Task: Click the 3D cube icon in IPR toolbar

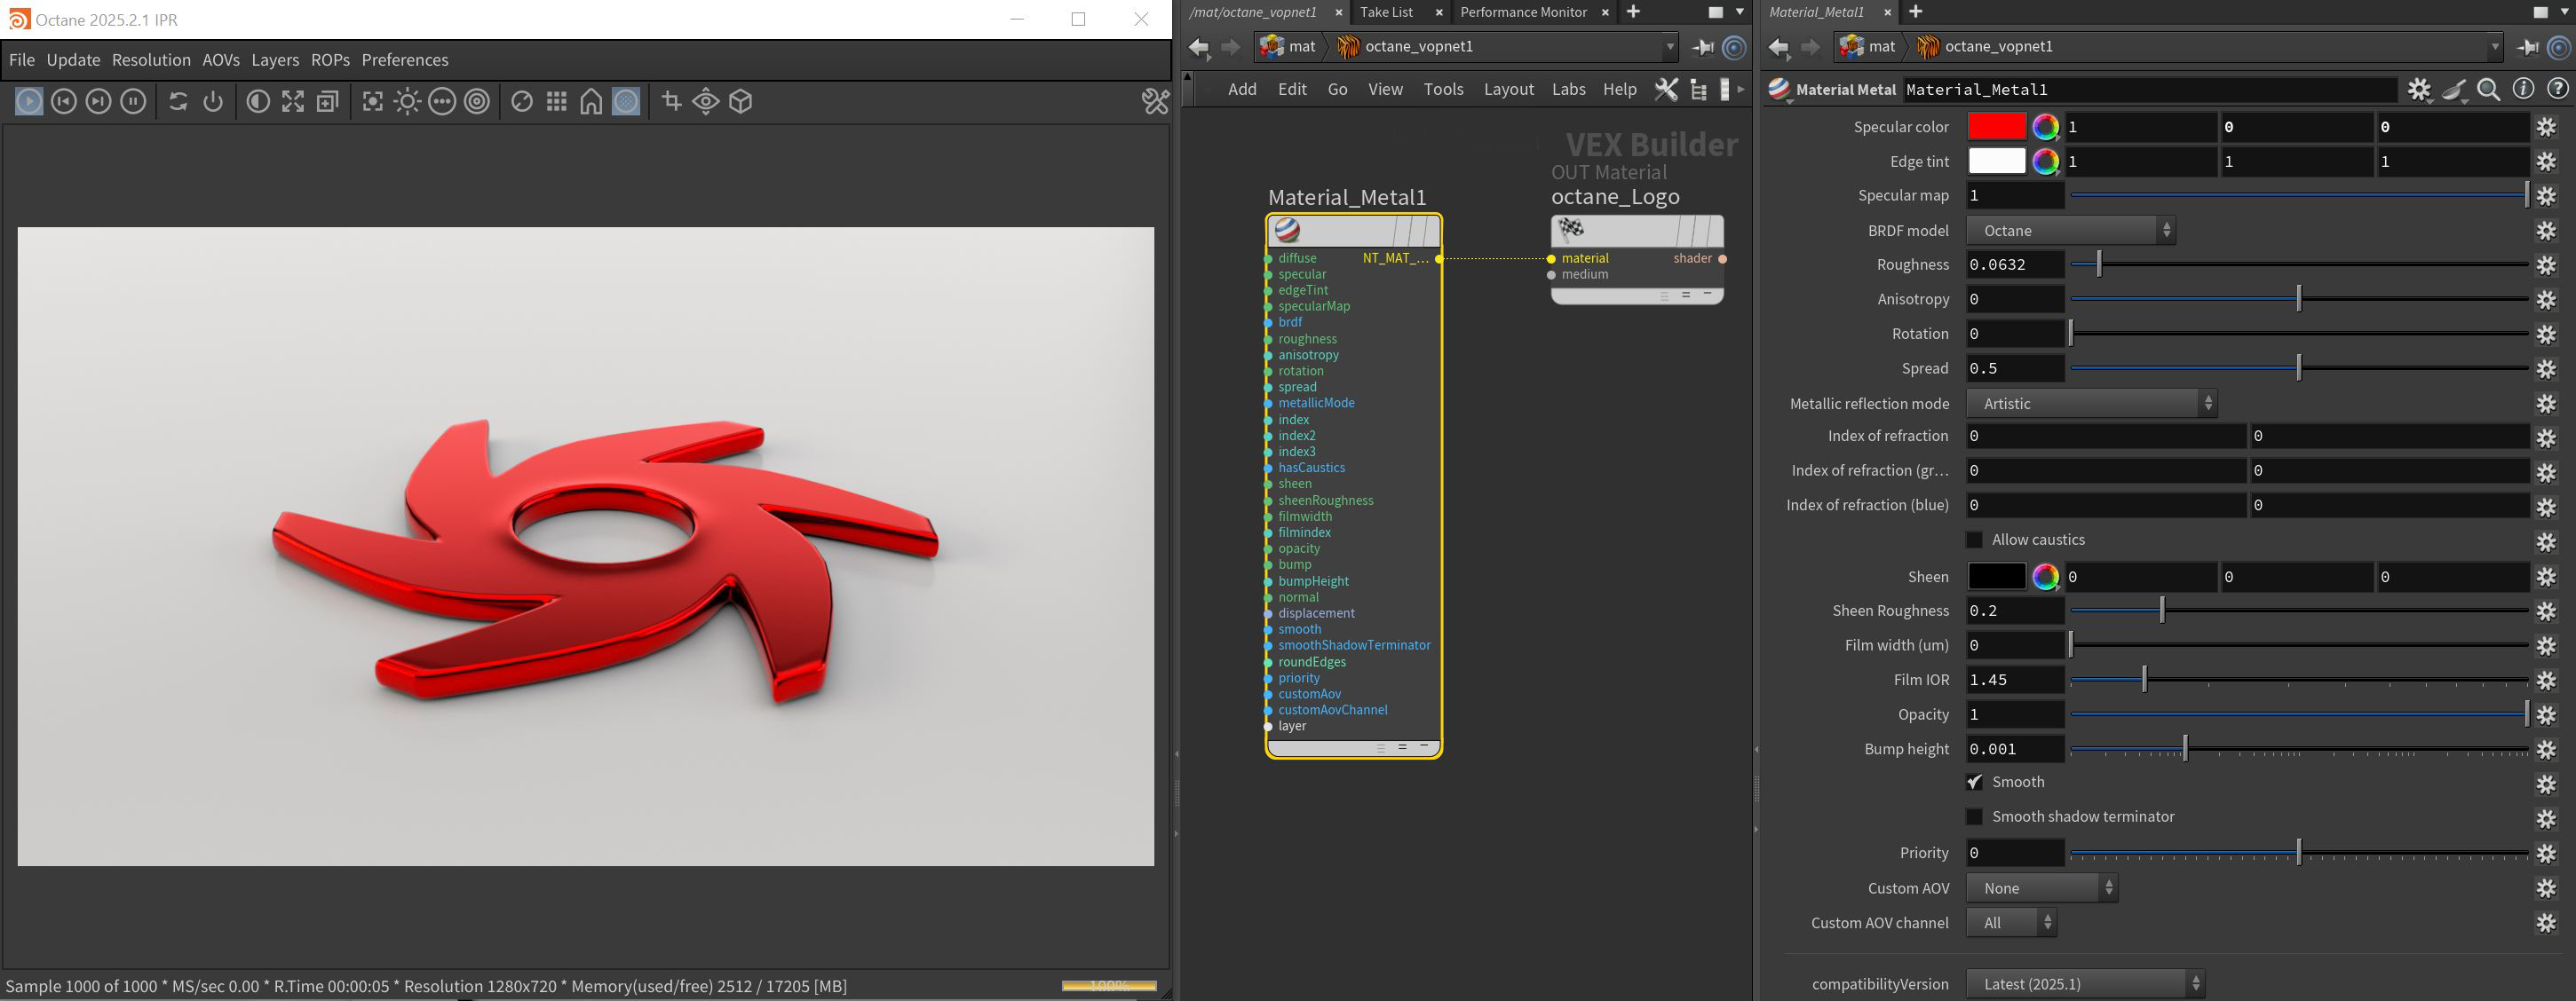Action: (x=740, y=101)
